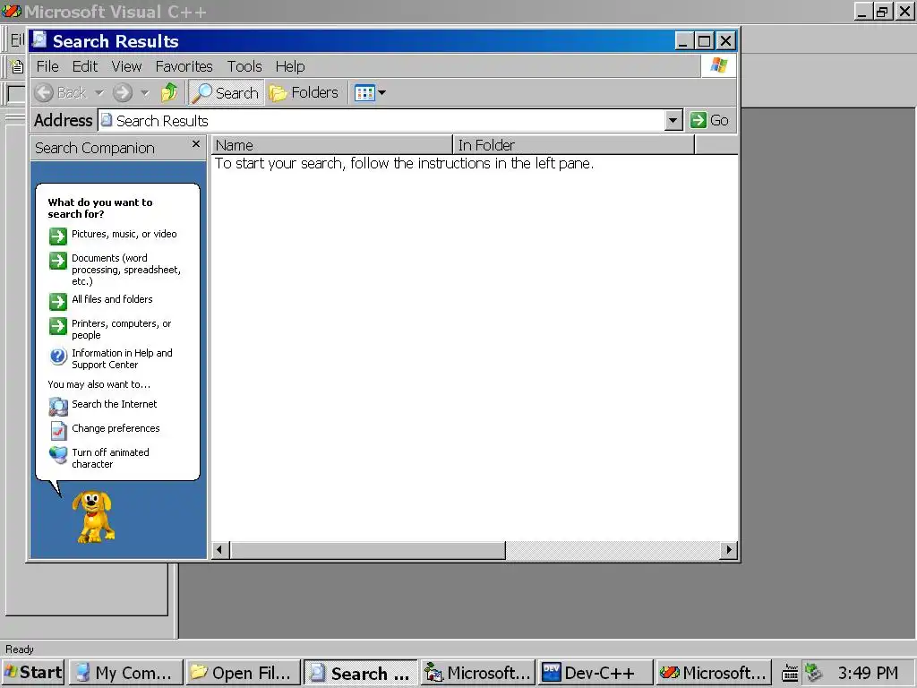Open Information in Help and Support Center
Image resolution: width=917 pixels, height=688 pixels.
tap(111, 358)
